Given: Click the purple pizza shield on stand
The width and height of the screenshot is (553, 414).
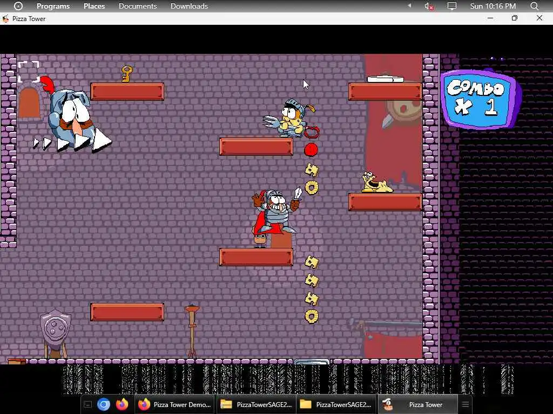Looking at the screenshot, I should click(x=56, y=328).
